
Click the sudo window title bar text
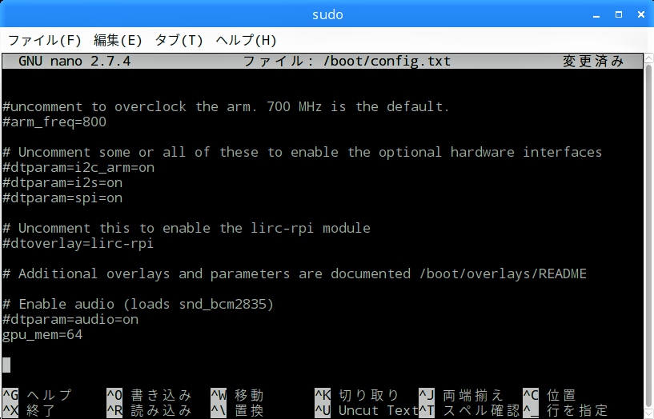coord(327,14)
